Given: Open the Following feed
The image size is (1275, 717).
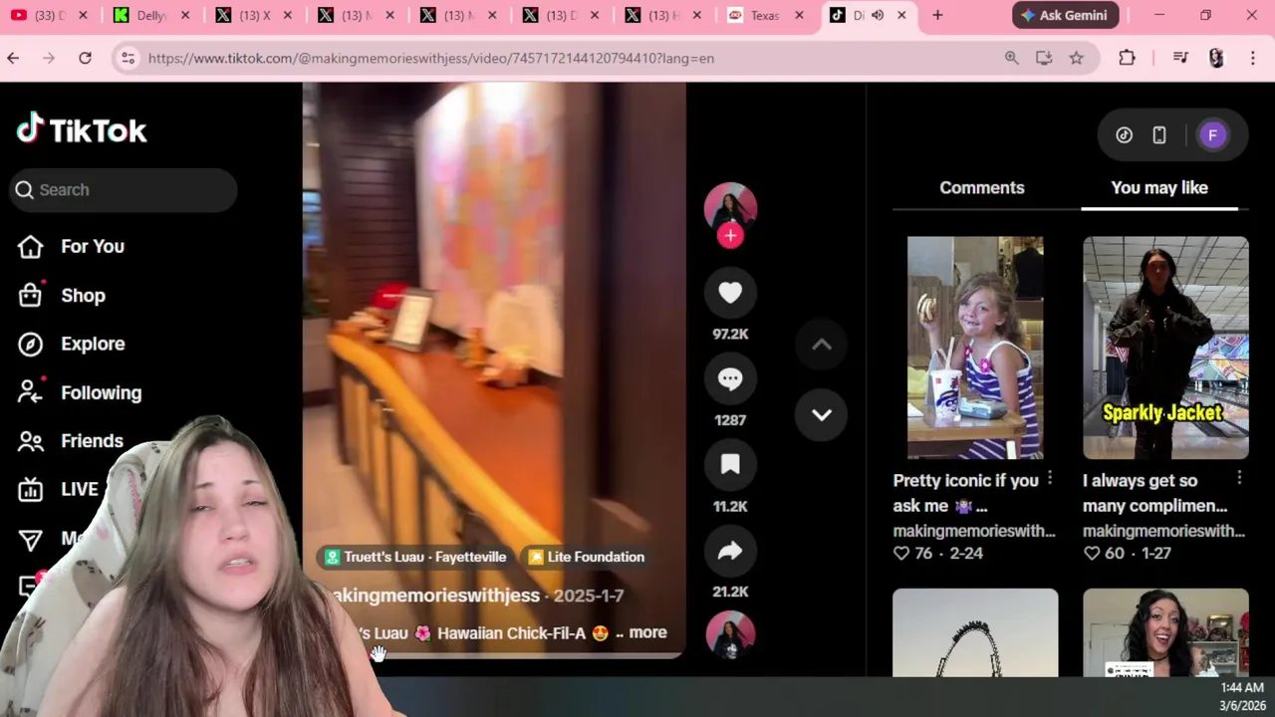Looking at the screenshot, I should point(80,392).
